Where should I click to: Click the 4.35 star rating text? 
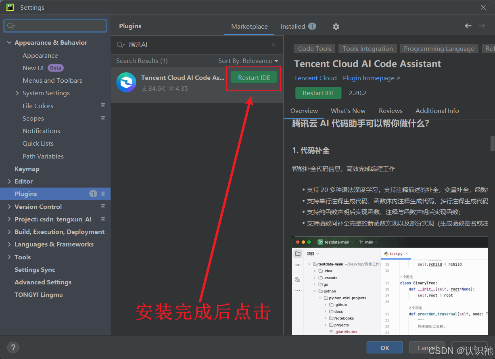182,88
